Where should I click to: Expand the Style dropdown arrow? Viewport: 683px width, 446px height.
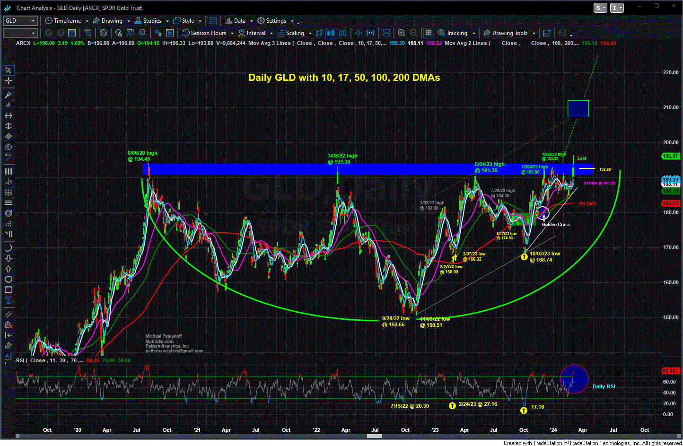200,21
